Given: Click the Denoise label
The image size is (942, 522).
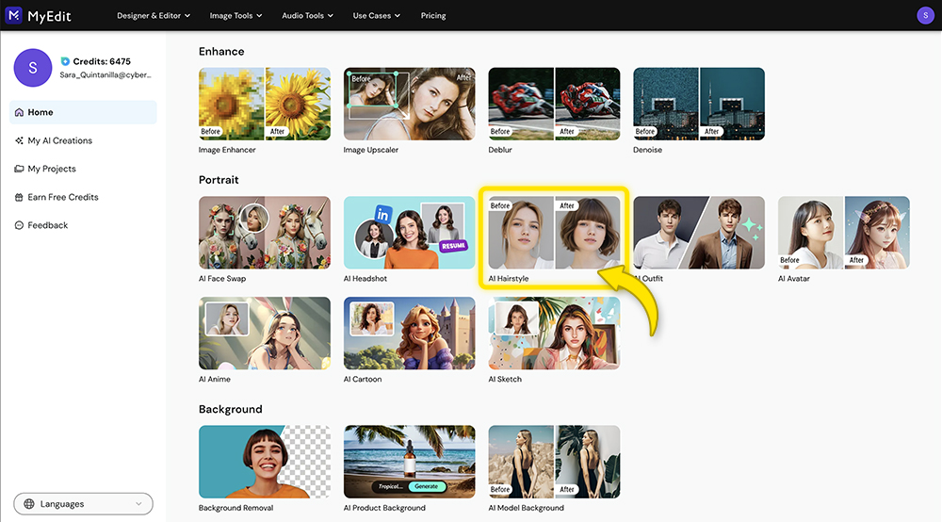Looking at the screenshot, I should [x=648, y=150].
